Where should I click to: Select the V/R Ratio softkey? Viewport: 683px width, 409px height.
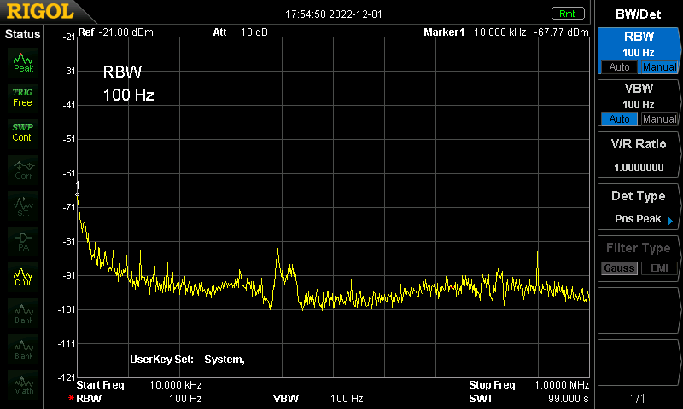(x=638, y=155)
